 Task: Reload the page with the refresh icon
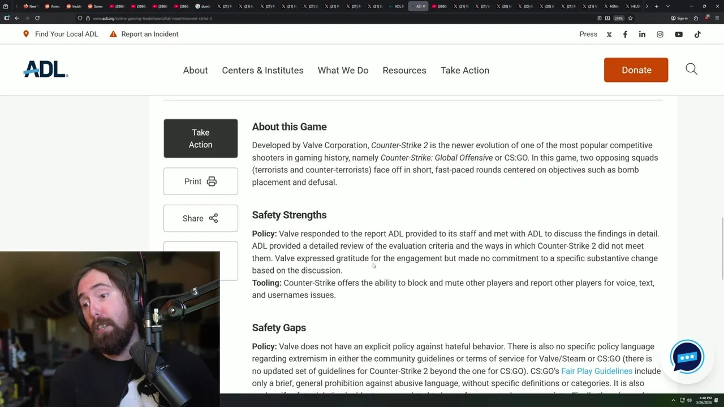[37, 18]
